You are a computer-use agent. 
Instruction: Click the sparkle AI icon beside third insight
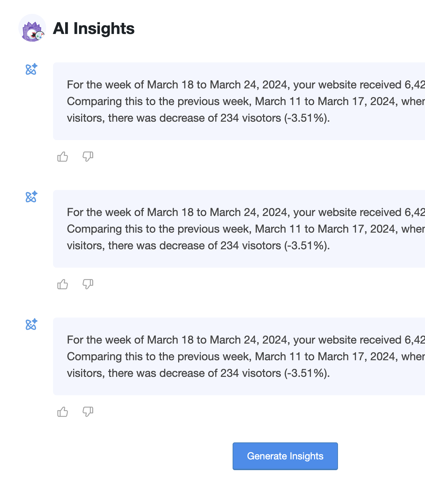(31, 325)
